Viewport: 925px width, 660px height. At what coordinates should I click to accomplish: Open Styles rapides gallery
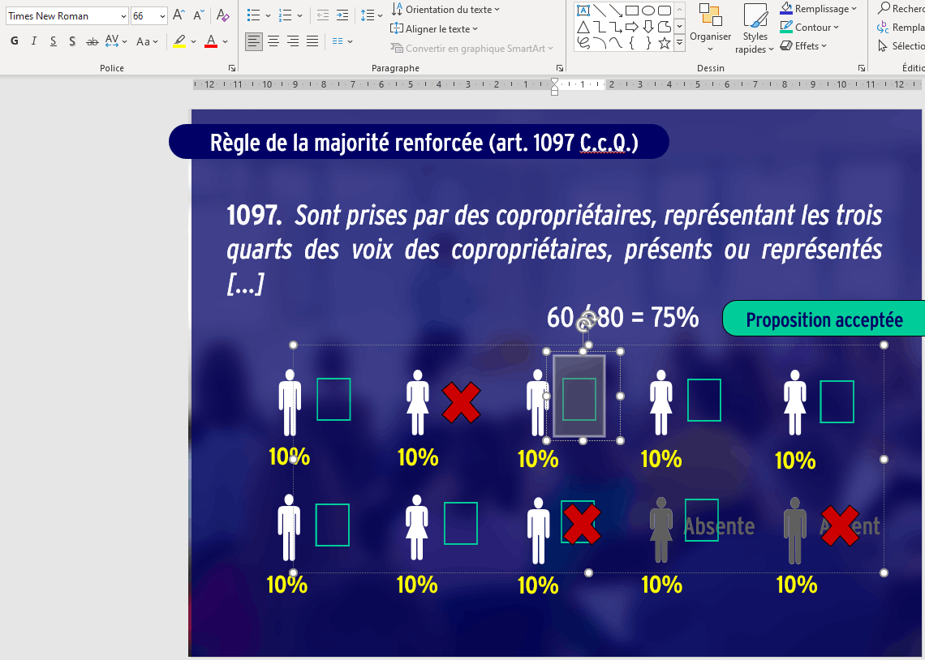tap(755, 28)
